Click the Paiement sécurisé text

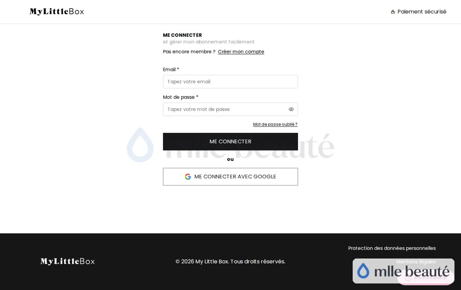[422, 12]
